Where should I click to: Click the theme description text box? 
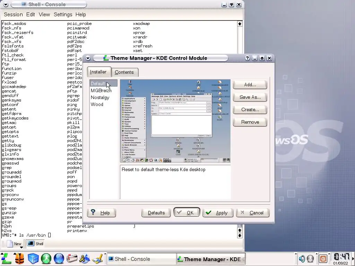click(175, 182)
